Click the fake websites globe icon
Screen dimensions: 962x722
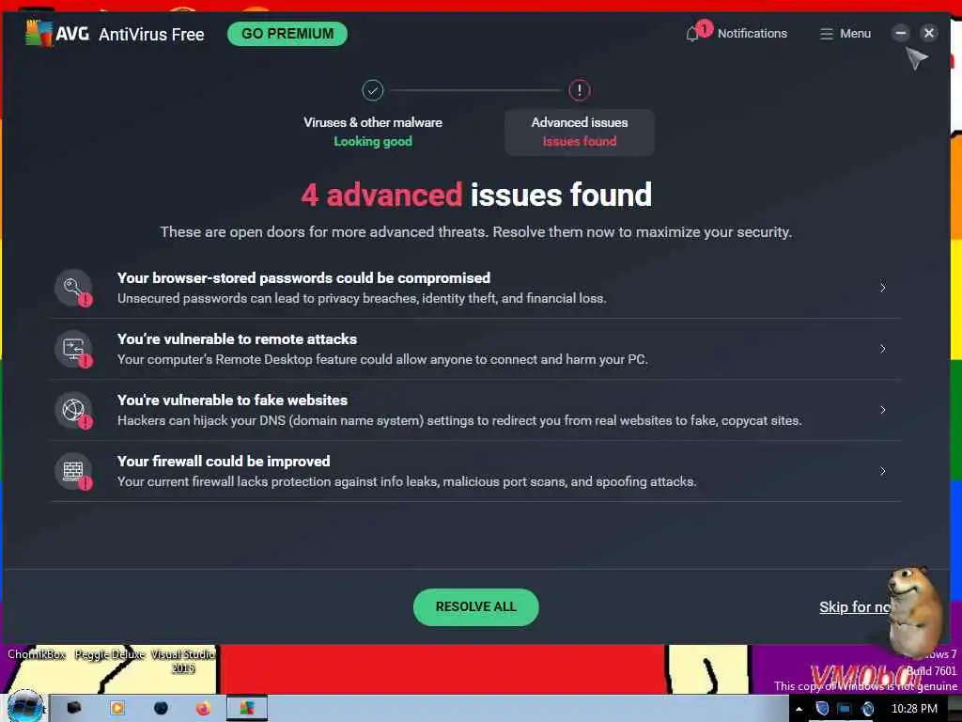(x=73, y=410)
